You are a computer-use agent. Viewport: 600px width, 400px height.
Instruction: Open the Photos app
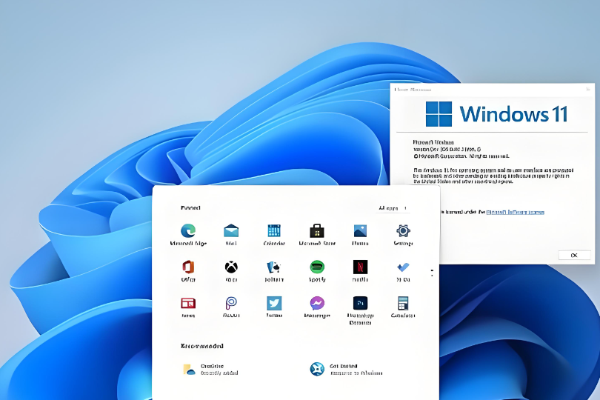tap(360, 235)
